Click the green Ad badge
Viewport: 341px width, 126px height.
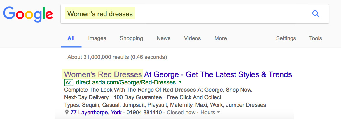pyautogui.click(x=69, y=83)
